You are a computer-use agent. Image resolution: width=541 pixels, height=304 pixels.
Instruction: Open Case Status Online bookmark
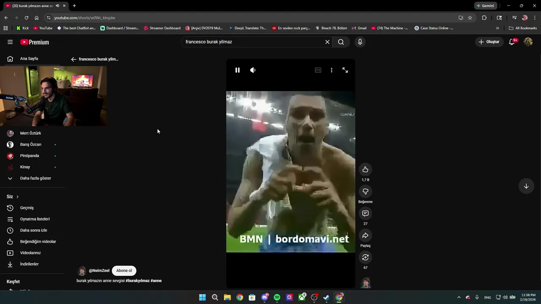pyautogui.click(x=434, y=28)
